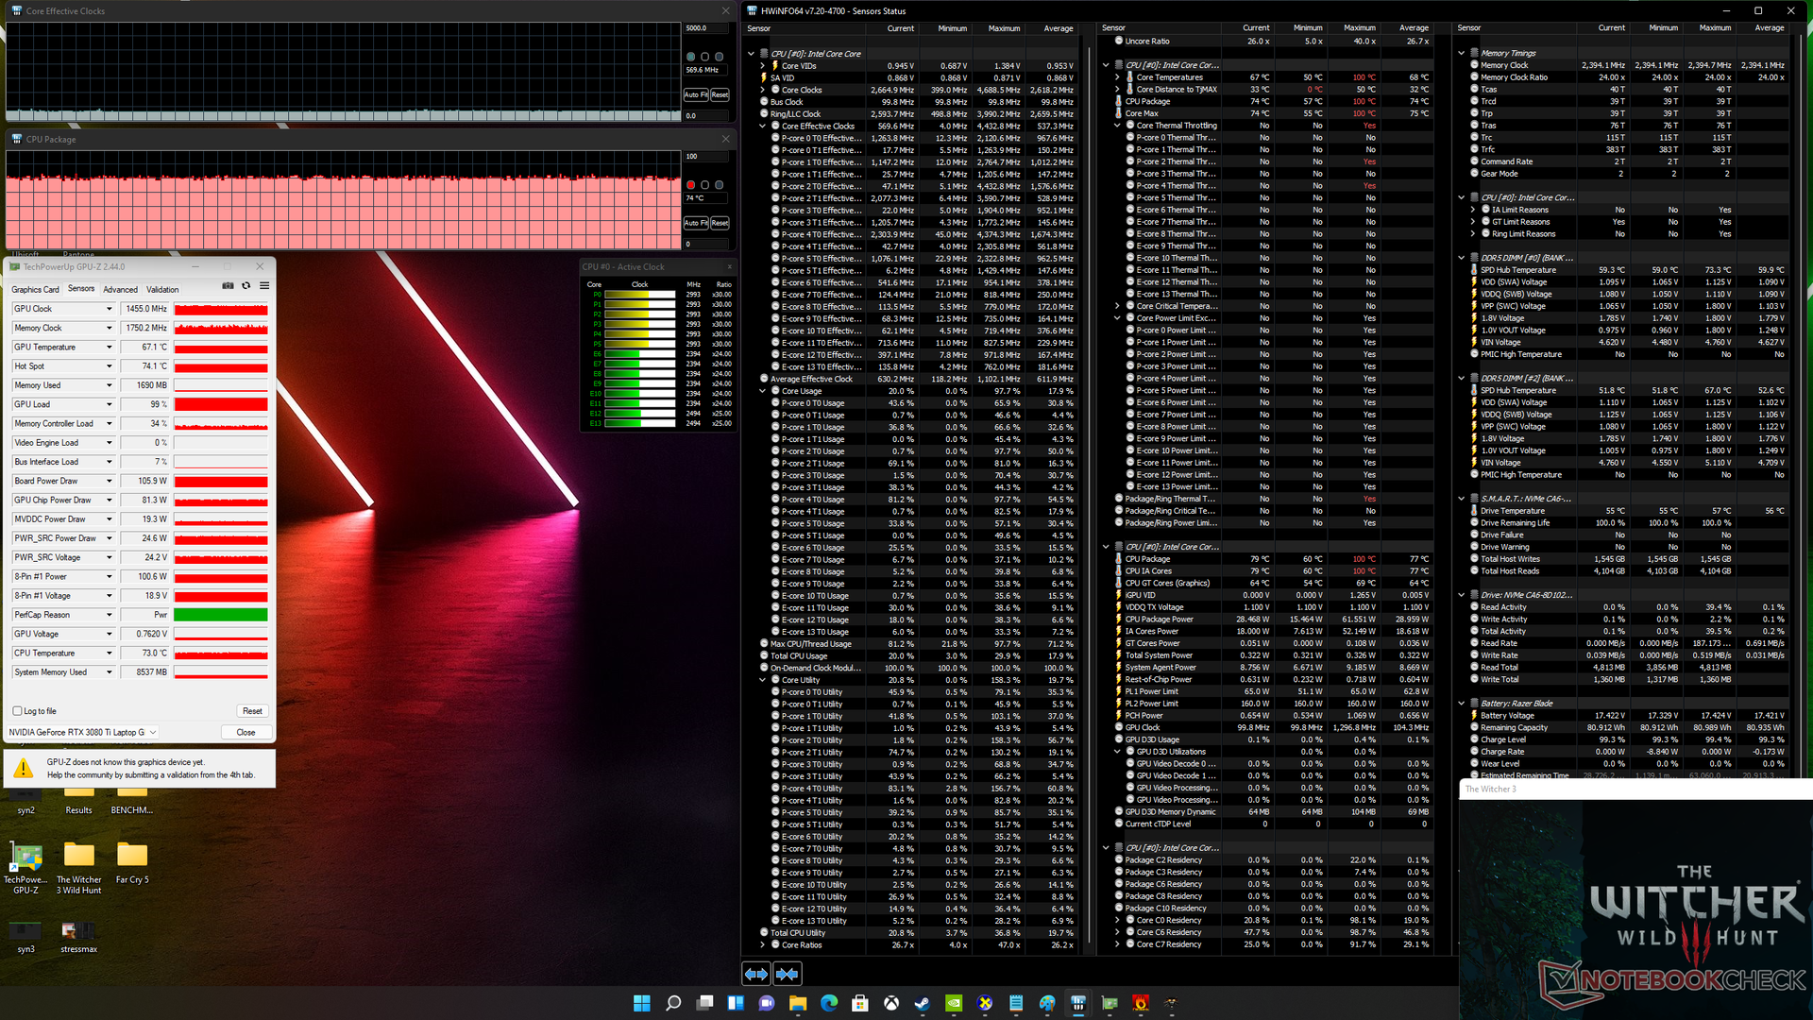Click NVIDIA GeForce Experience taskbar icon
This screenshot has width=1813, height=1020.
(954, 1003)
